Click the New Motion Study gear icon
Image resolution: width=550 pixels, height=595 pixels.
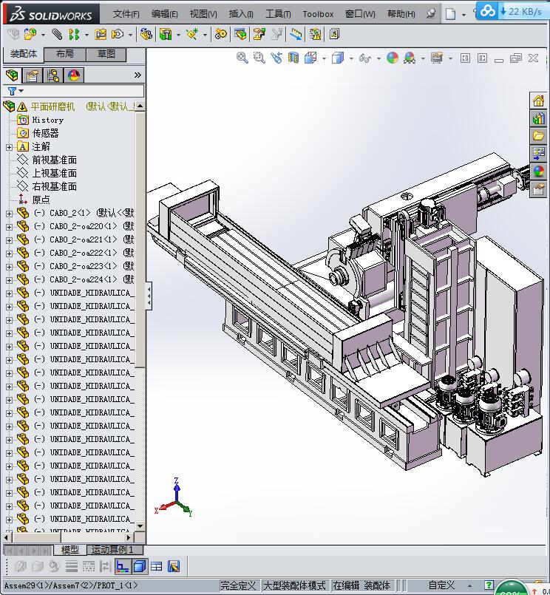pos(221,35)
